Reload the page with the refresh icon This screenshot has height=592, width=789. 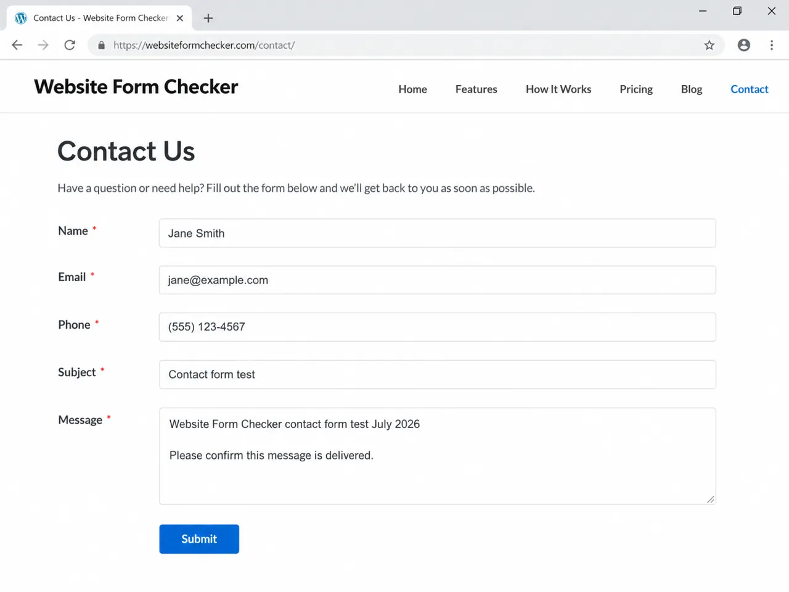click(70, 45)
